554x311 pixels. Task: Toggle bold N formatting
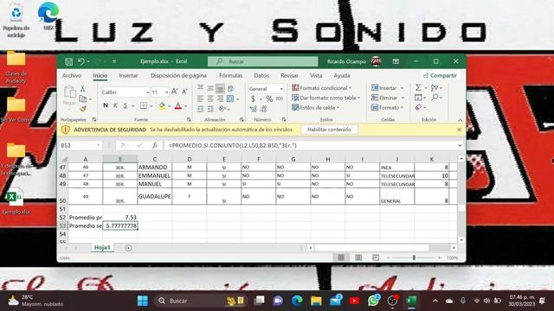[x=106, y=105]
